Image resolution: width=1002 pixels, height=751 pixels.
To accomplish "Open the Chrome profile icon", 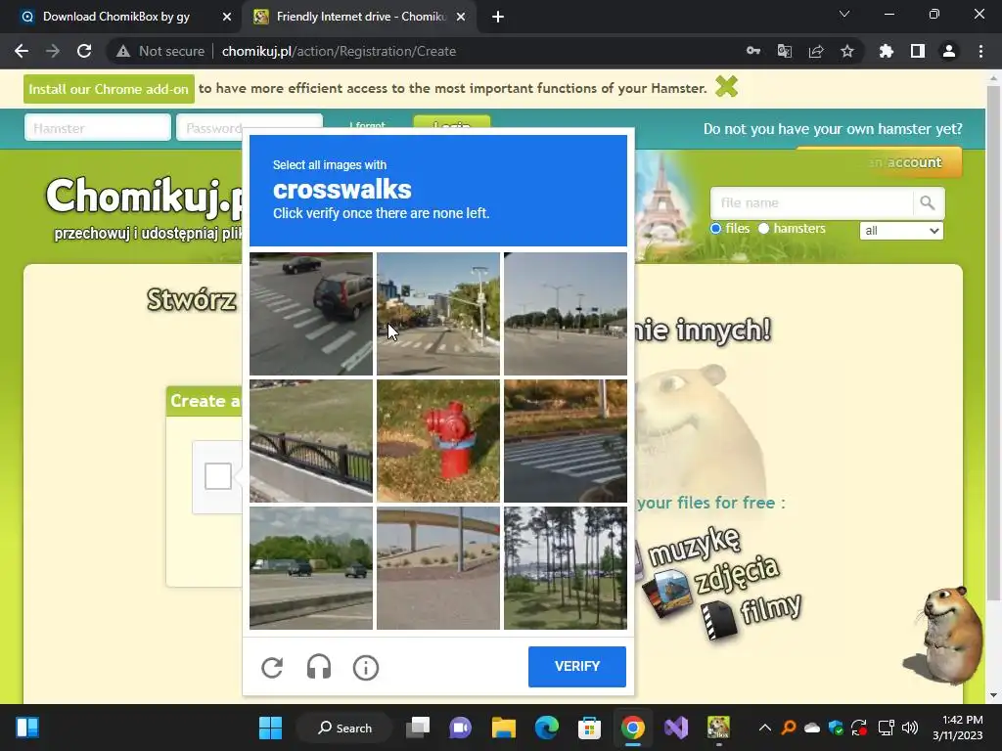I will [949, 51].
